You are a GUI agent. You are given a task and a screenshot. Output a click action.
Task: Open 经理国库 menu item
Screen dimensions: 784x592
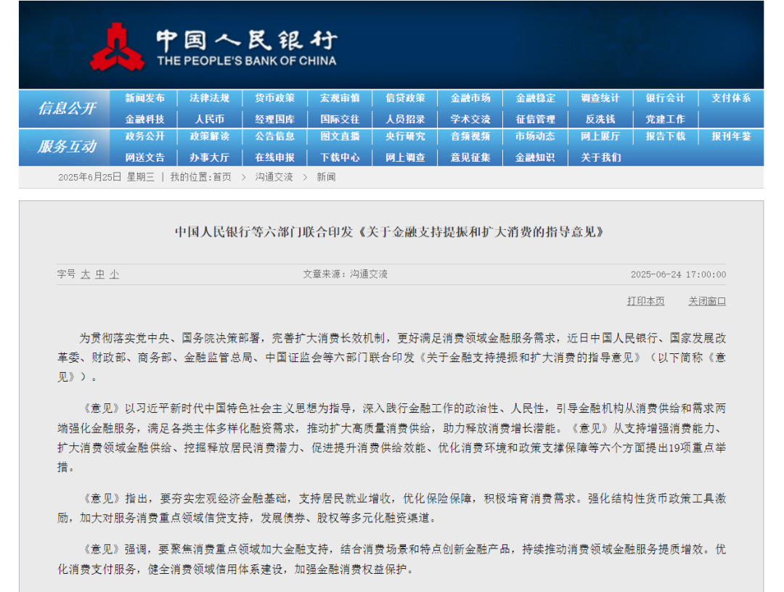coord(275,120)
